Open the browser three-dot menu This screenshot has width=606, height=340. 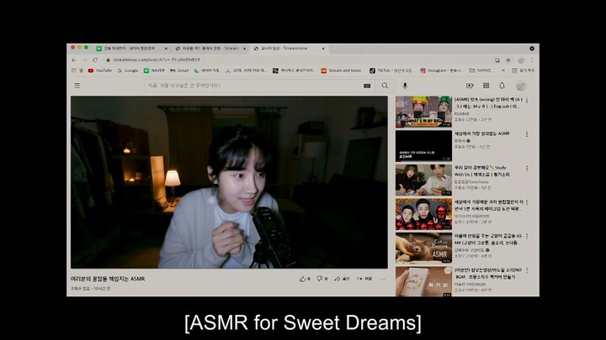(532, 60)
